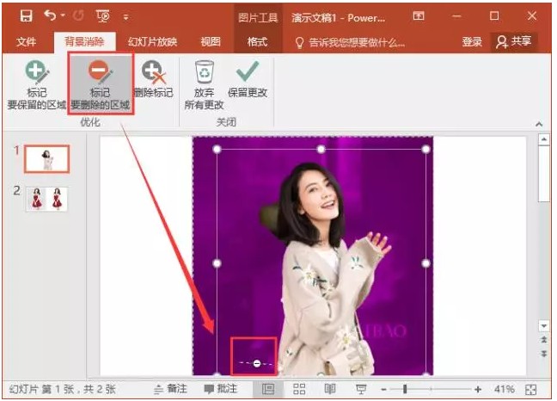Click the zoom out minus button
Viewport: 557px width, 401px height.
coord(383,390)
